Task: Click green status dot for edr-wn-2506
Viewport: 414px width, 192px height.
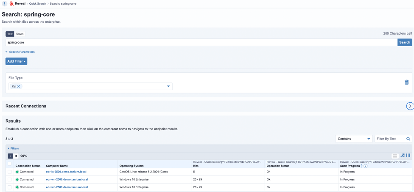Action: (17, 180)
